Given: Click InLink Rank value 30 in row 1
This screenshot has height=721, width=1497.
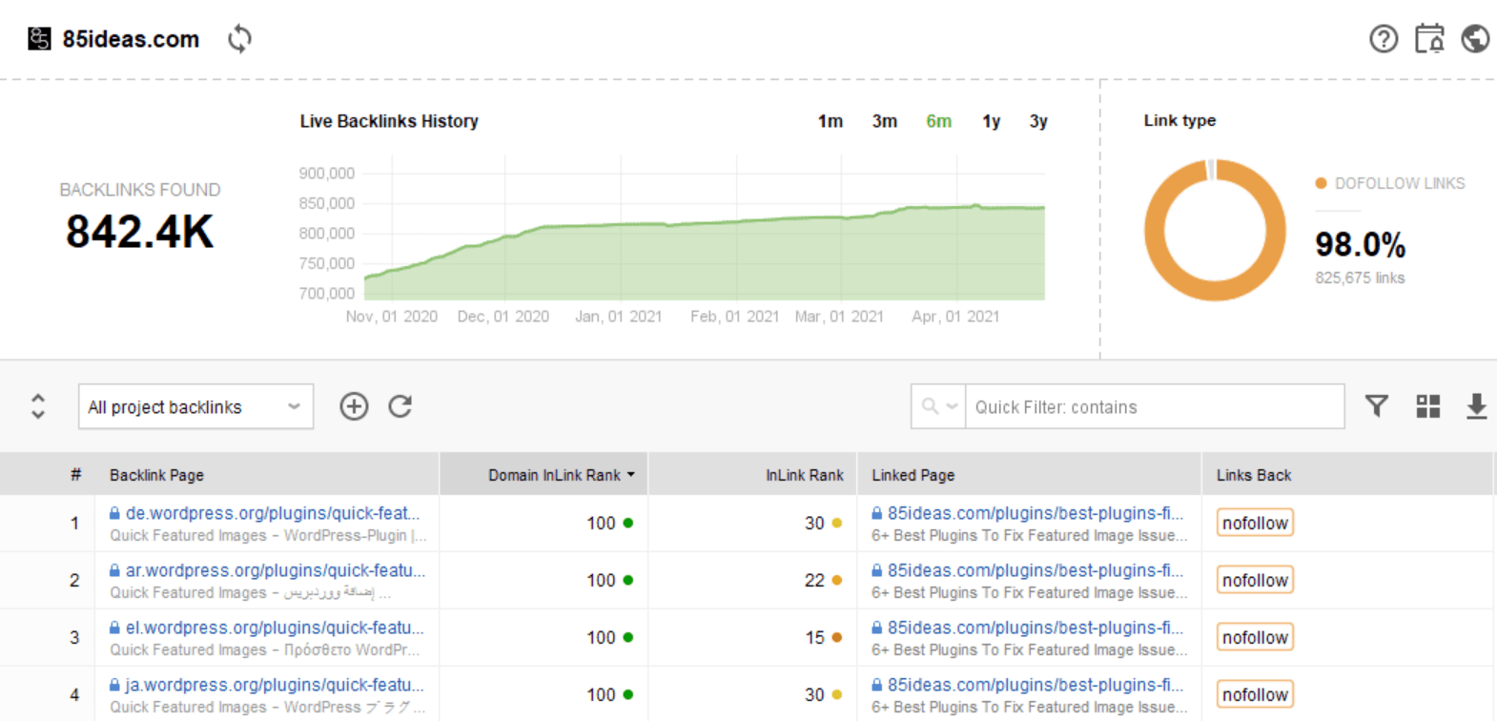Looking at the screenshot, I should point(814,523).
